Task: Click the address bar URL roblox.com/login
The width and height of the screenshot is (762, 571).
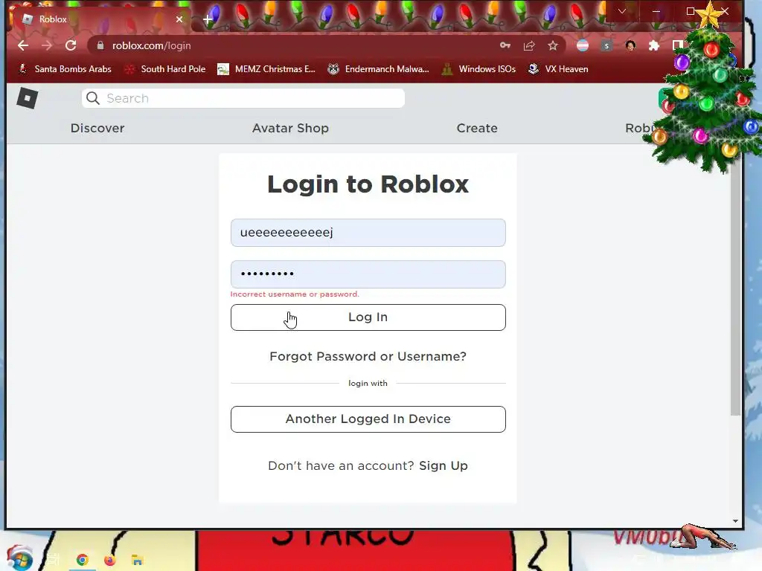Action: [x=152, y=45]
